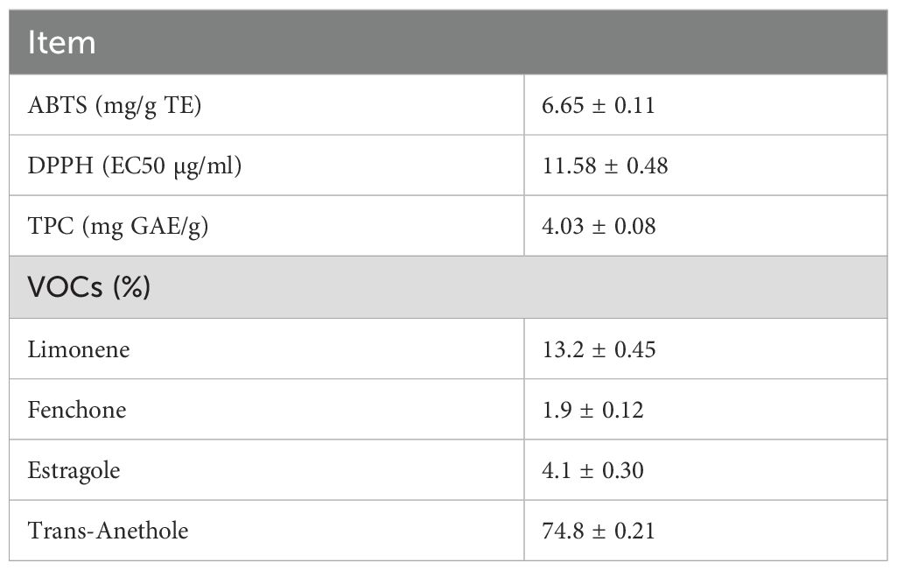This screenshot has width=897, height=570.
Task: Select the Fenchone row label
Action: [x=77, y=410]
